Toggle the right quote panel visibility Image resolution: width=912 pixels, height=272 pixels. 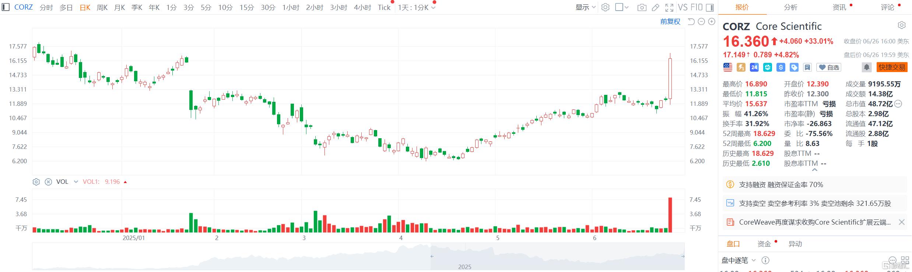pyautogui.click(x=710, y=7)
